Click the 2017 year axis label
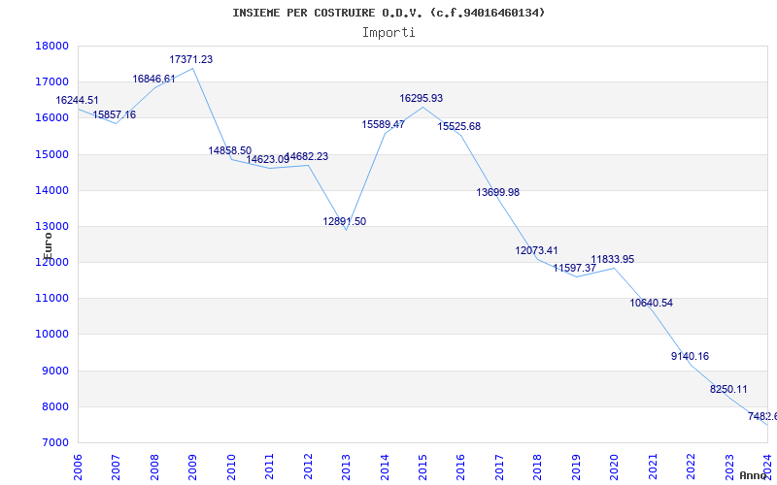This screenshot has width=777, height=485. [x=499, y=468]
